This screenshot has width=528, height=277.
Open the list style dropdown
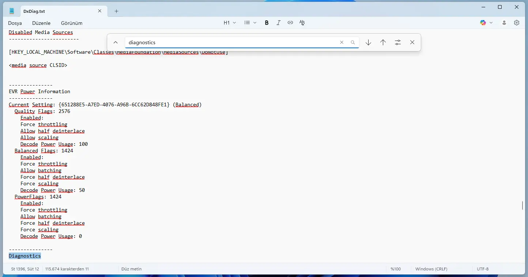tap(250, 23)
